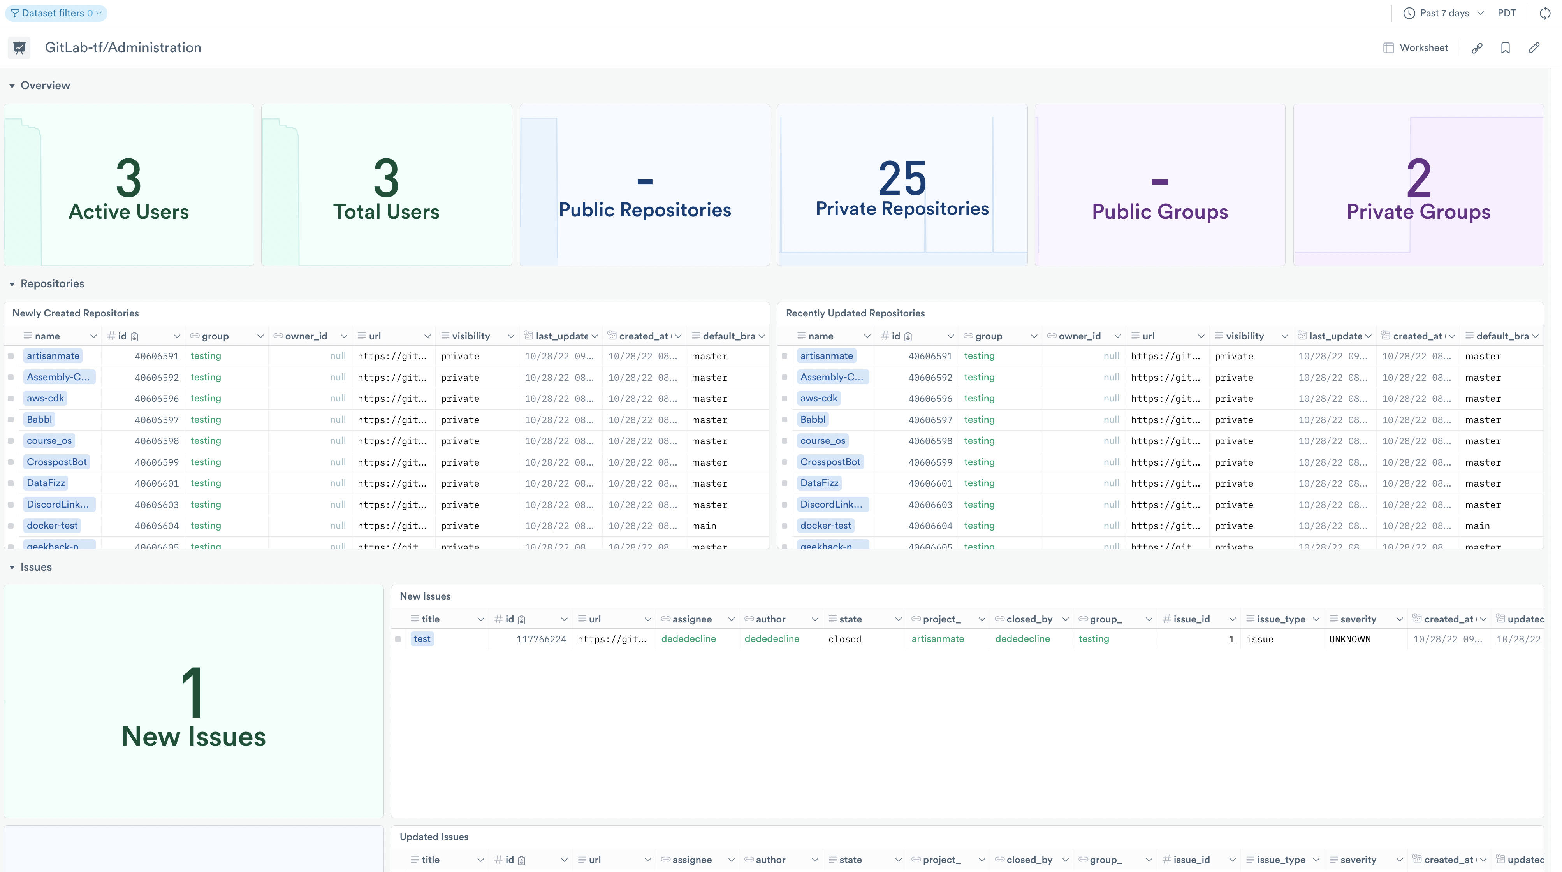Open the CrosspostBot link in Newly Created Repositories
The height and width of the screenshot is (872, 1562).
[56, 462]
